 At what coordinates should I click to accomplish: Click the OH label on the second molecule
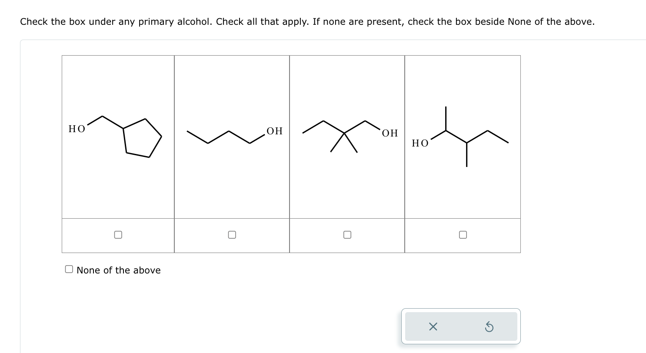[275, 131]
